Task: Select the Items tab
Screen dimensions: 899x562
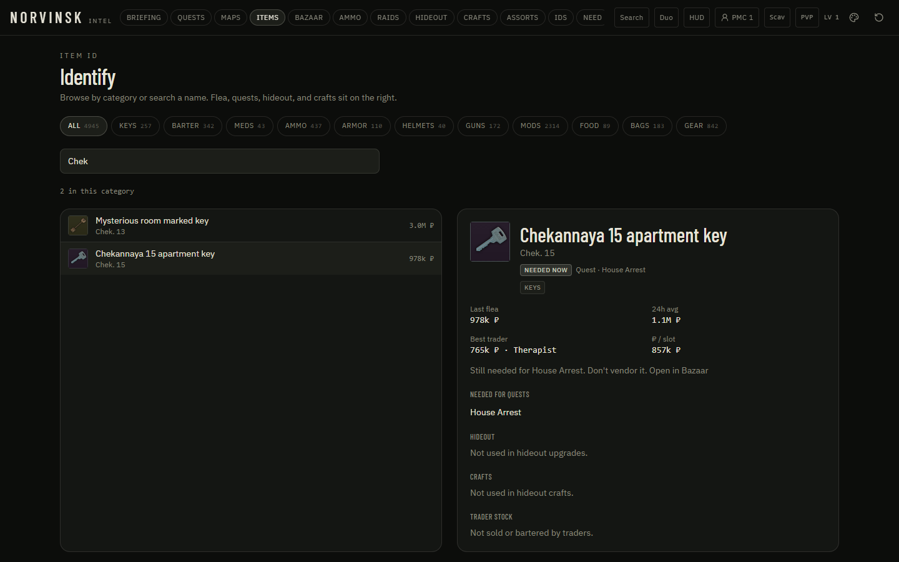Action: click(x=268, y=17)
